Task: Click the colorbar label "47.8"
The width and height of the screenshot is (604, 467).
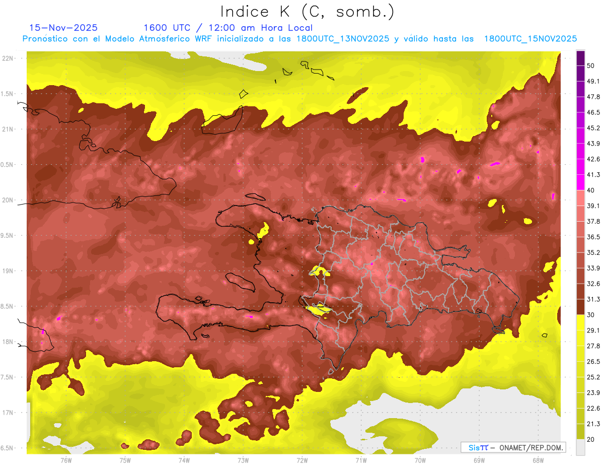Action: [593, 97]
